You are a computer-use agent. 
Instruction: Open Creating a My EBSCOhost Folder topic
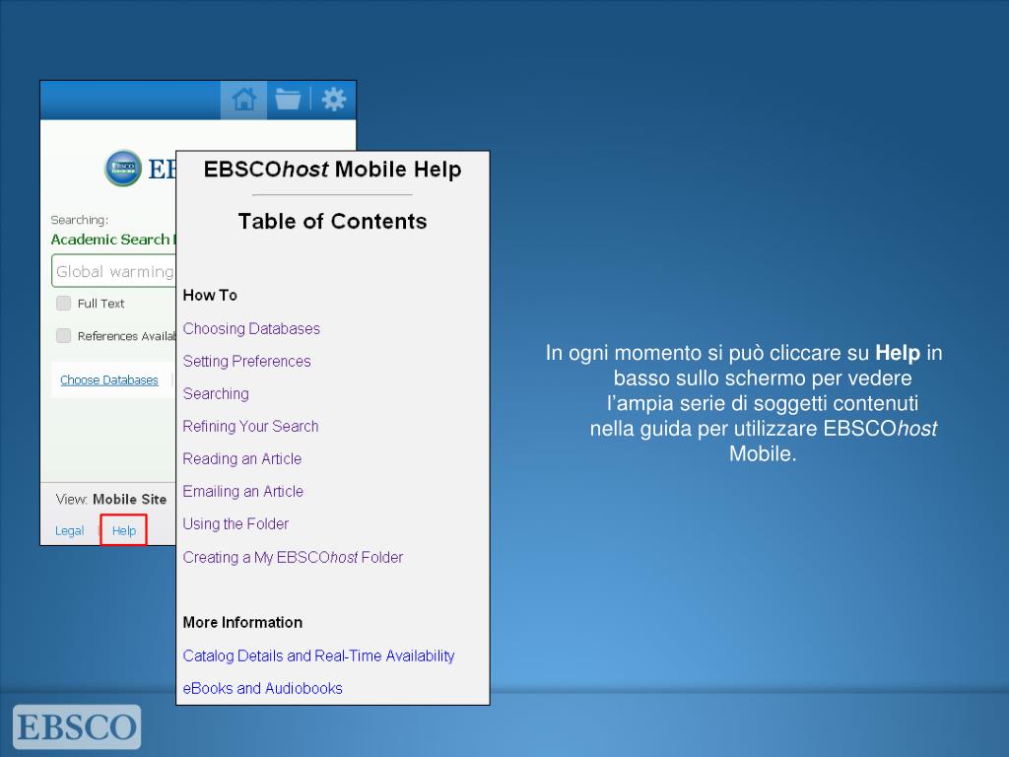[x=293, y=557]
